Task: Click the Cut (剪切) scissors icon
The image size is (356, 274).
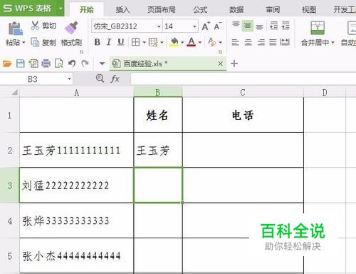Action: click(x=35, y=26)
